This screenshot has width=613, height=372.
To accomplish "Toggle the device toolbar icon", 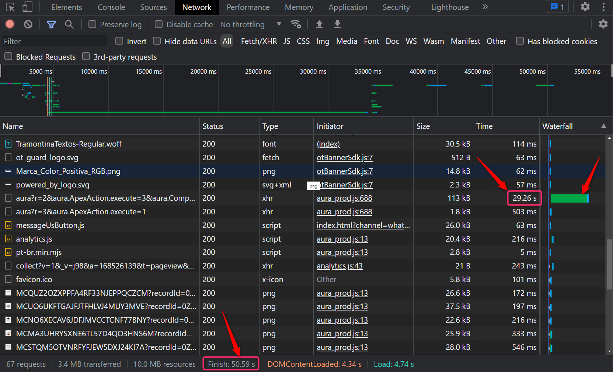I will [x=27, y=7].
